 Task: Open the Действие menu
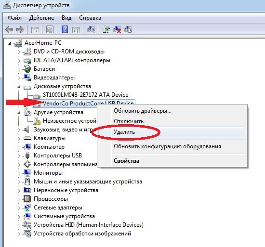tap(41, 18)
